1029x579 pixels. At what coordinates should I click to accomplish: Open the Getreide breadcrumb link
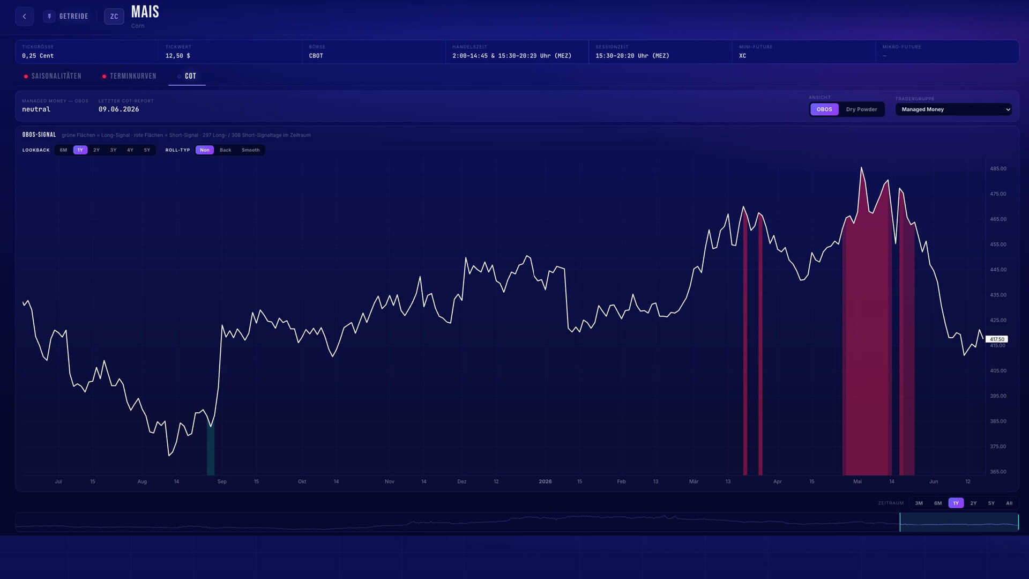point(73,17)
